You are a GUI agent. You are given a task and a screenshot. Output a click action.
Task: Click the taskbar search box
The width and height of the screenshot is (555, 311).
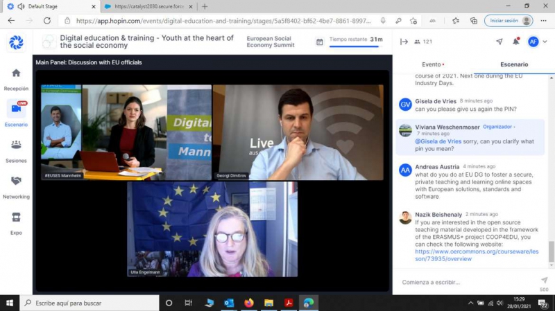(x=89, y=303)
